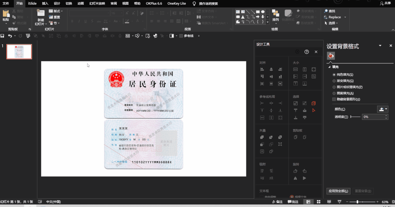Expand the shapes gallery more arrow
Image resolution: width=395 pixels, height=207 pixels.
(x=268, y=22)
